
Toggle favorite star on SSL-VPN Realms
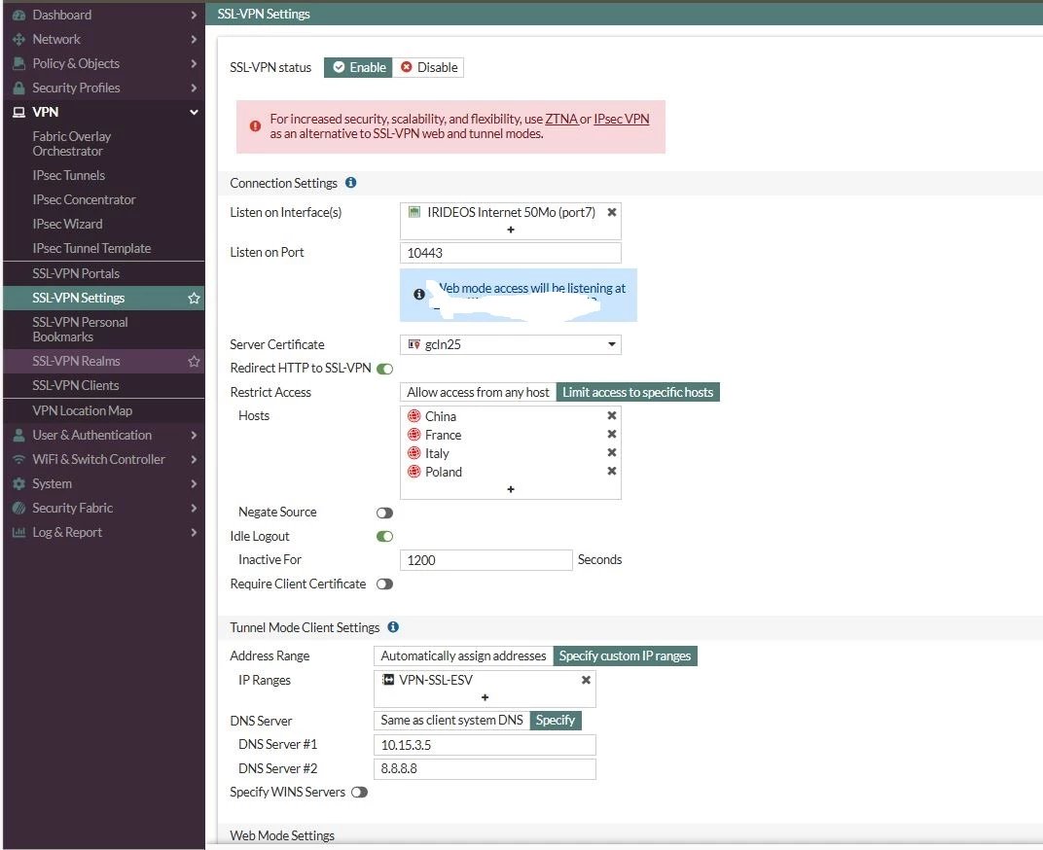tap(194, 361)
